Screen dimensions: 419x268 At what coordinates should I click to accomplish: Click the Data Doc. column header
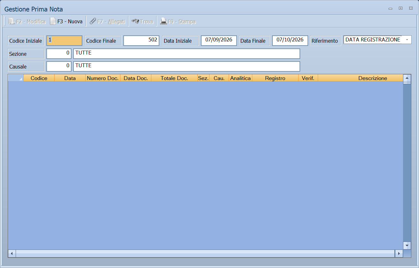click(x=136, y=78)
